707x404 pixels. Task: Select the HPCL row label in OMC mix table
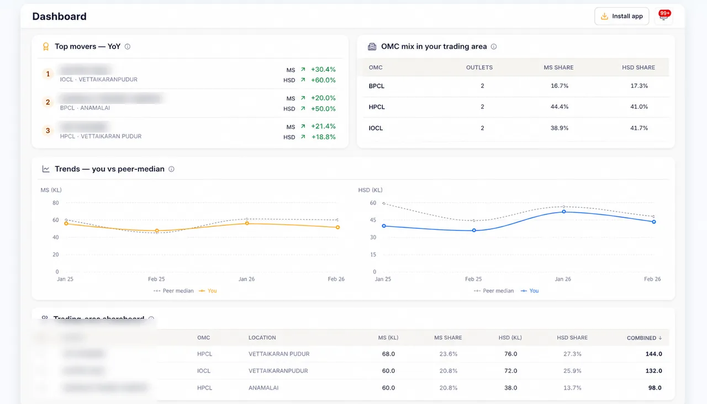[x=376, y=107]
